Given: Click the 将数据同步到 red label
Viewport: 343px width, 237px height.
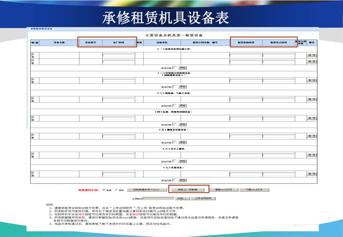Looking at the screenshot, I should click(89, 190).
